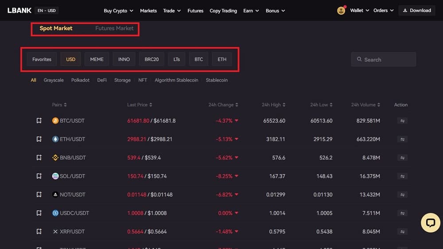Viewport: 443px width, 249px height.
Task: Sort by 24h High column arrows
Action: (x=284, y=105)
